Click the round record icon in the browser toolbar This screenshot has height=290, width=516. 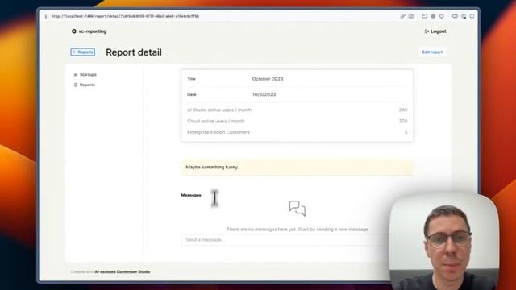coord(433,16)
